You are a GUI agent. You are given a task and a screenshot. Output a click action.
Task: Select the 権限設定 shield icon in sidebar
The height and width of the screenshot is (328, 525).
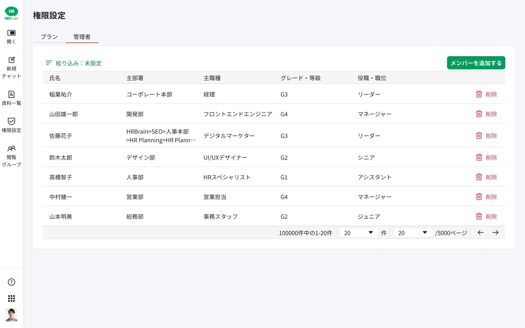11,121
